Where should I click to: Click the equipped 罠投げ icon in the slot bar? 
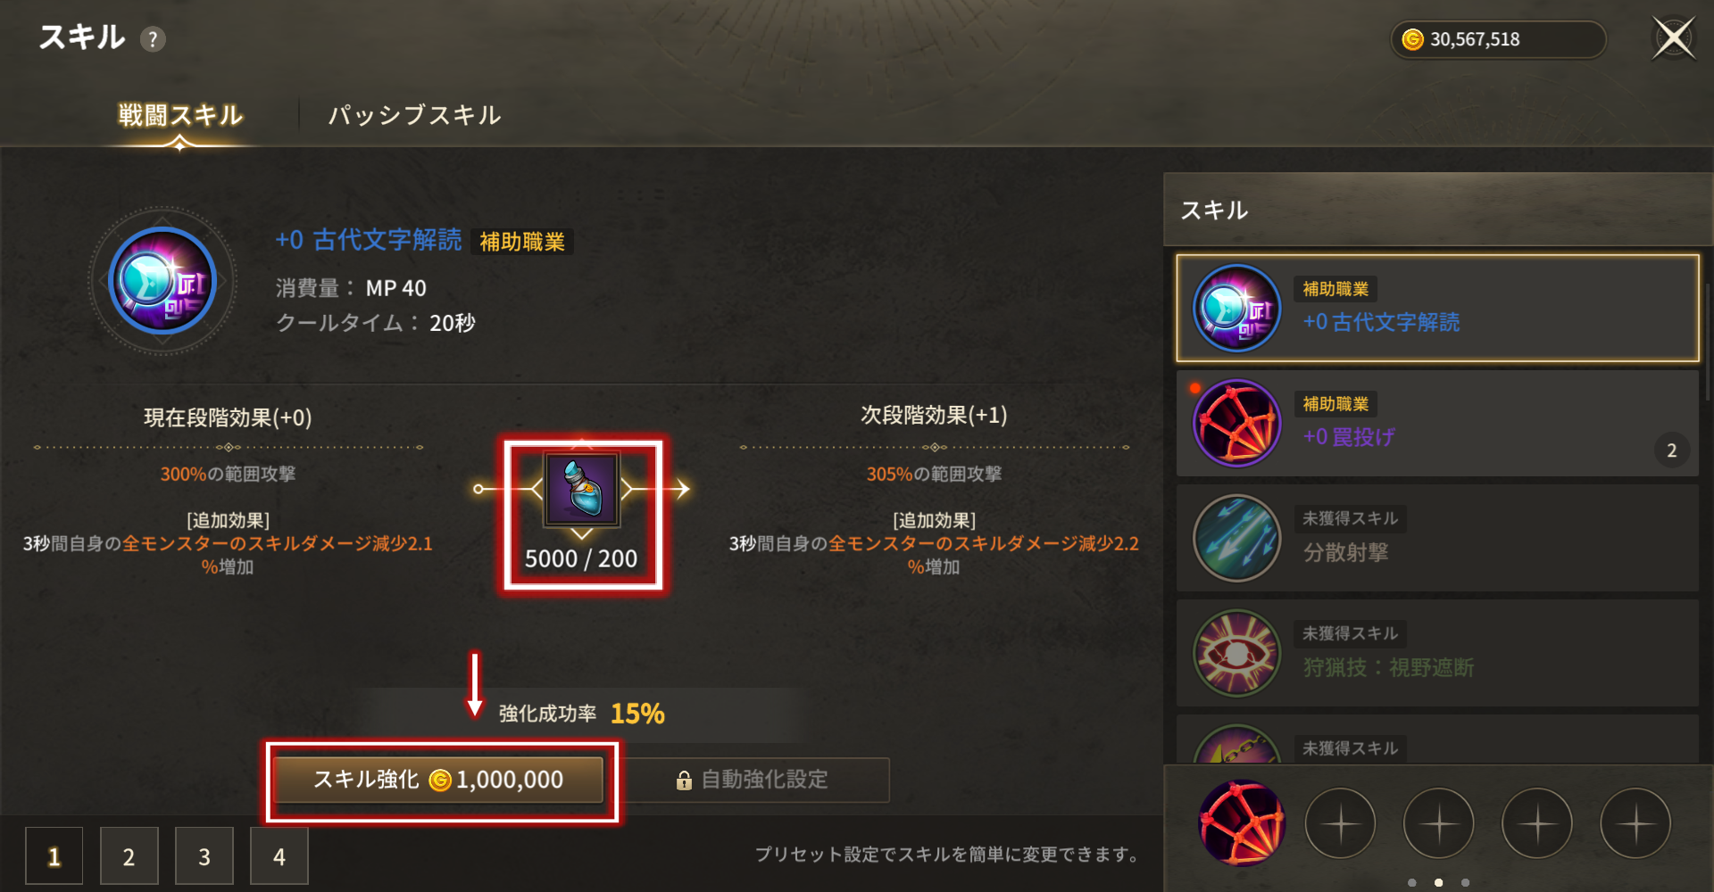[x=1242, y=823]
